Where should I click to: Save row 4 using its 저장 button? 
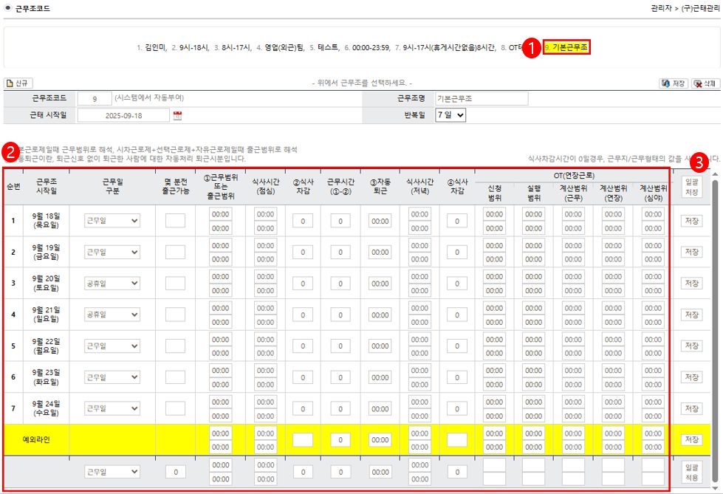691,315
